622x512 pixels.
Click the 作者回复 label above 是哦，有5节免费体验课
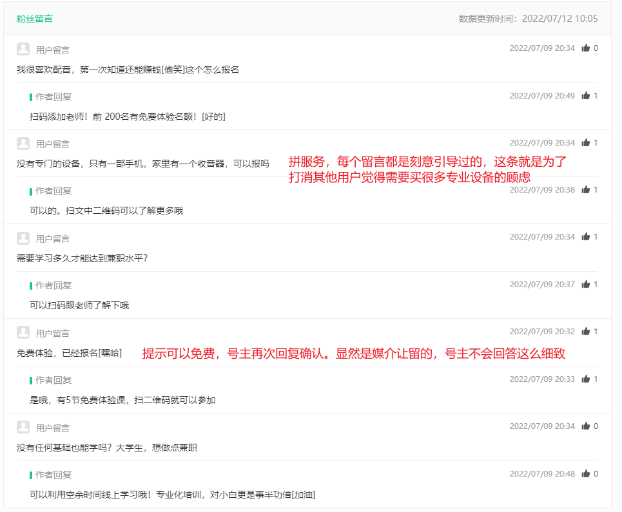click(x=53, y=380)
